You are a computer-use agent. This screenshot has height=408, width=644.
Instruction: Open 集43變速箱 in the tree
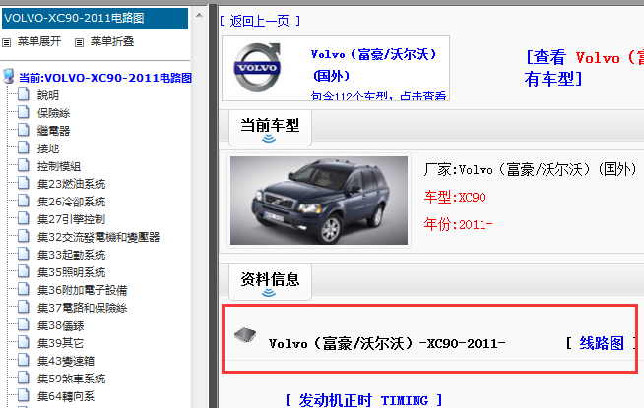click(x=66, y=361)
